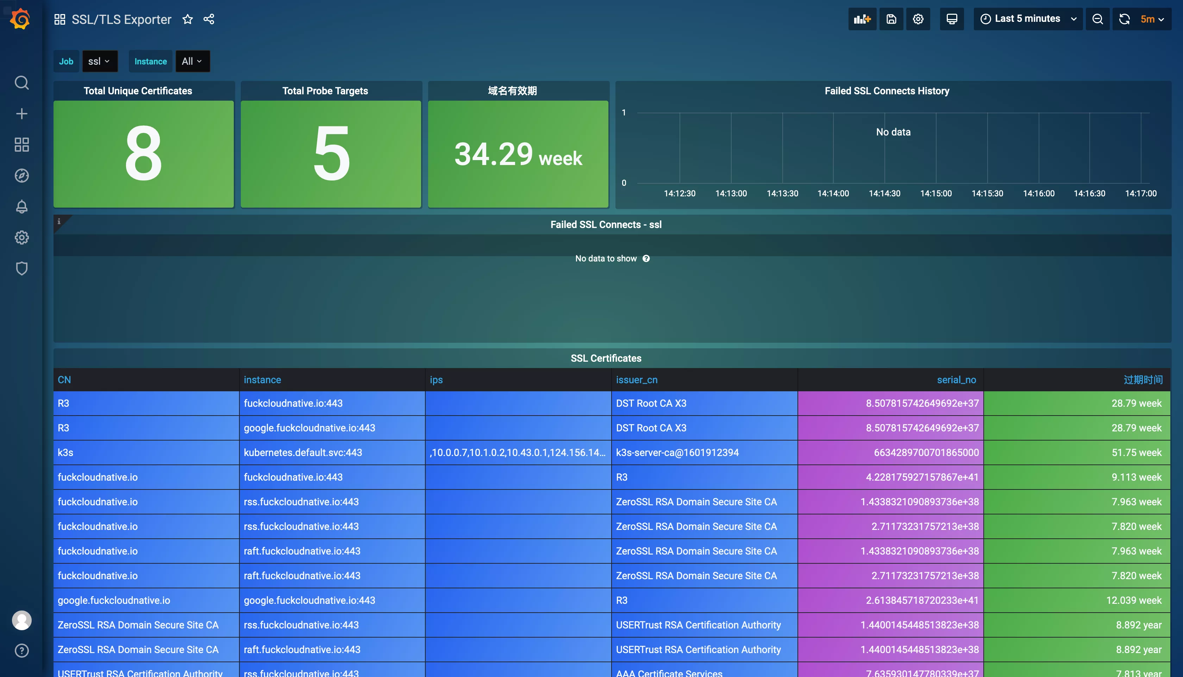Click the 34.29 week stat value
The image size is (1183, 677).
pyautogui.click(x=518, y=154)
